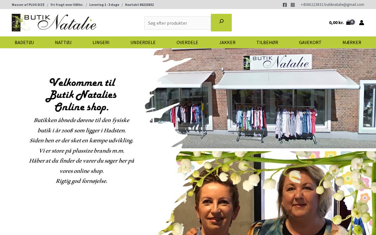Open the user account icon

[362, 23]
